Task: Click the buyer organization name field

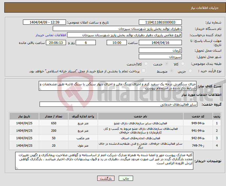Action: point(117,29)
